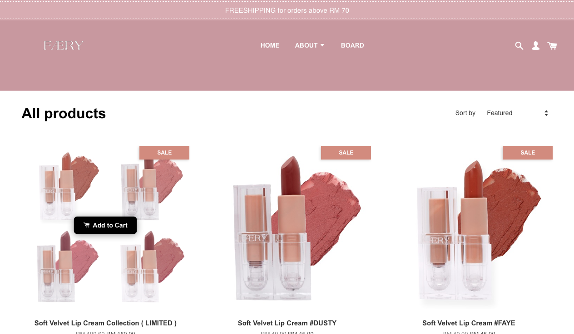Open the Sort by Featured dropdown
This screenshot has height=334, width=574.
pos(518,113)
